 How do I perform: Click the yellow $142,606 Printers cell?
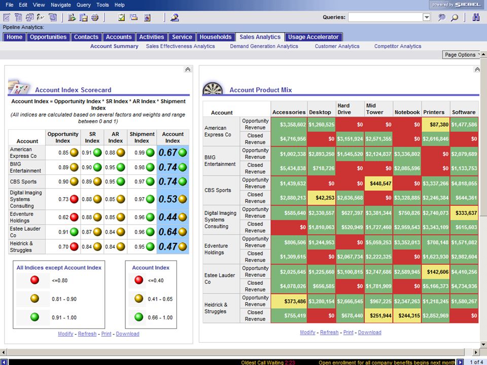click(x=435, y=272)
